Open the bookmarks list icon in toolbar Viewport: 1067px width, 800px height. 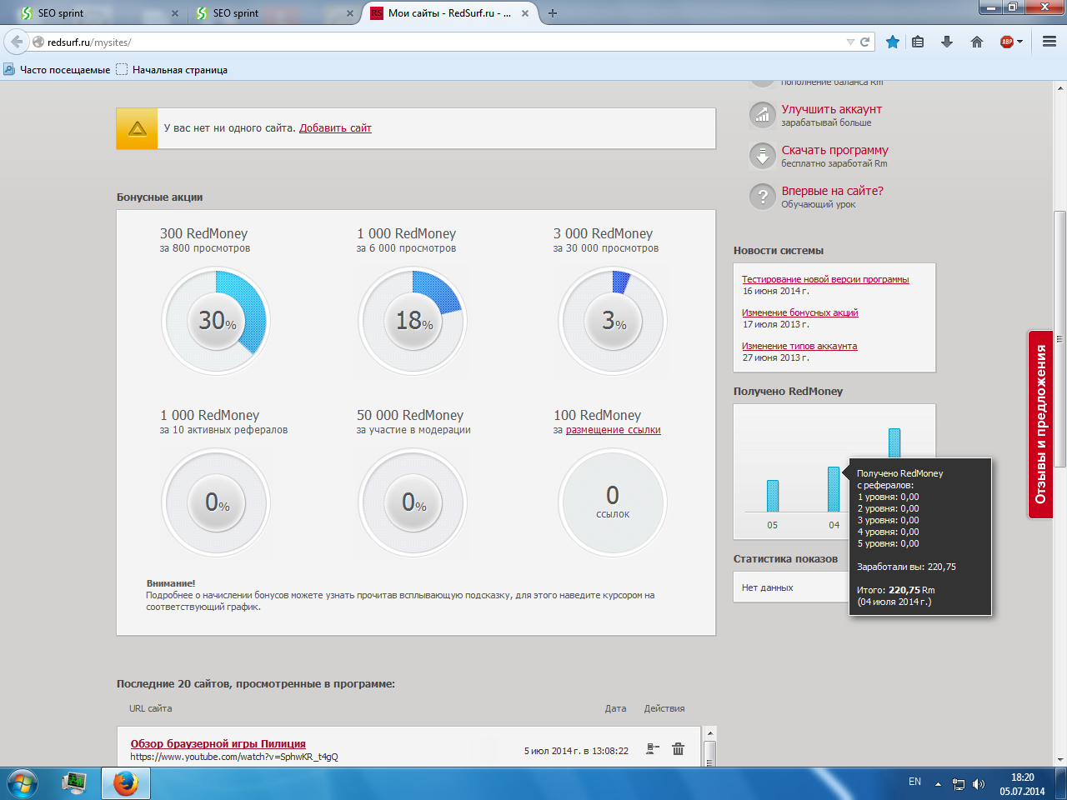tap(918, 42)
